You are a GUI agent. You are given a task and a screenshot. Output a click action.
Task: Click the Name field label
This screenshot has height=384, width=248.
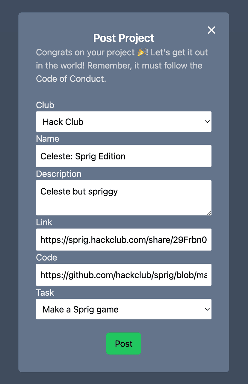coord(47,139)
